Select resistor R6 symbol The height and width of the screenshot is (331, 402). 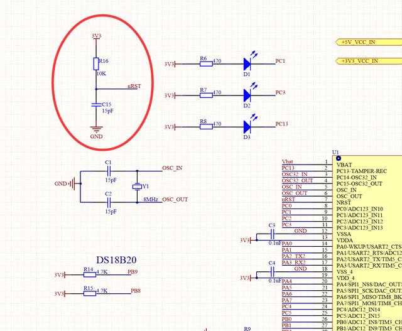pyautogui.click(x=206, y=64)
